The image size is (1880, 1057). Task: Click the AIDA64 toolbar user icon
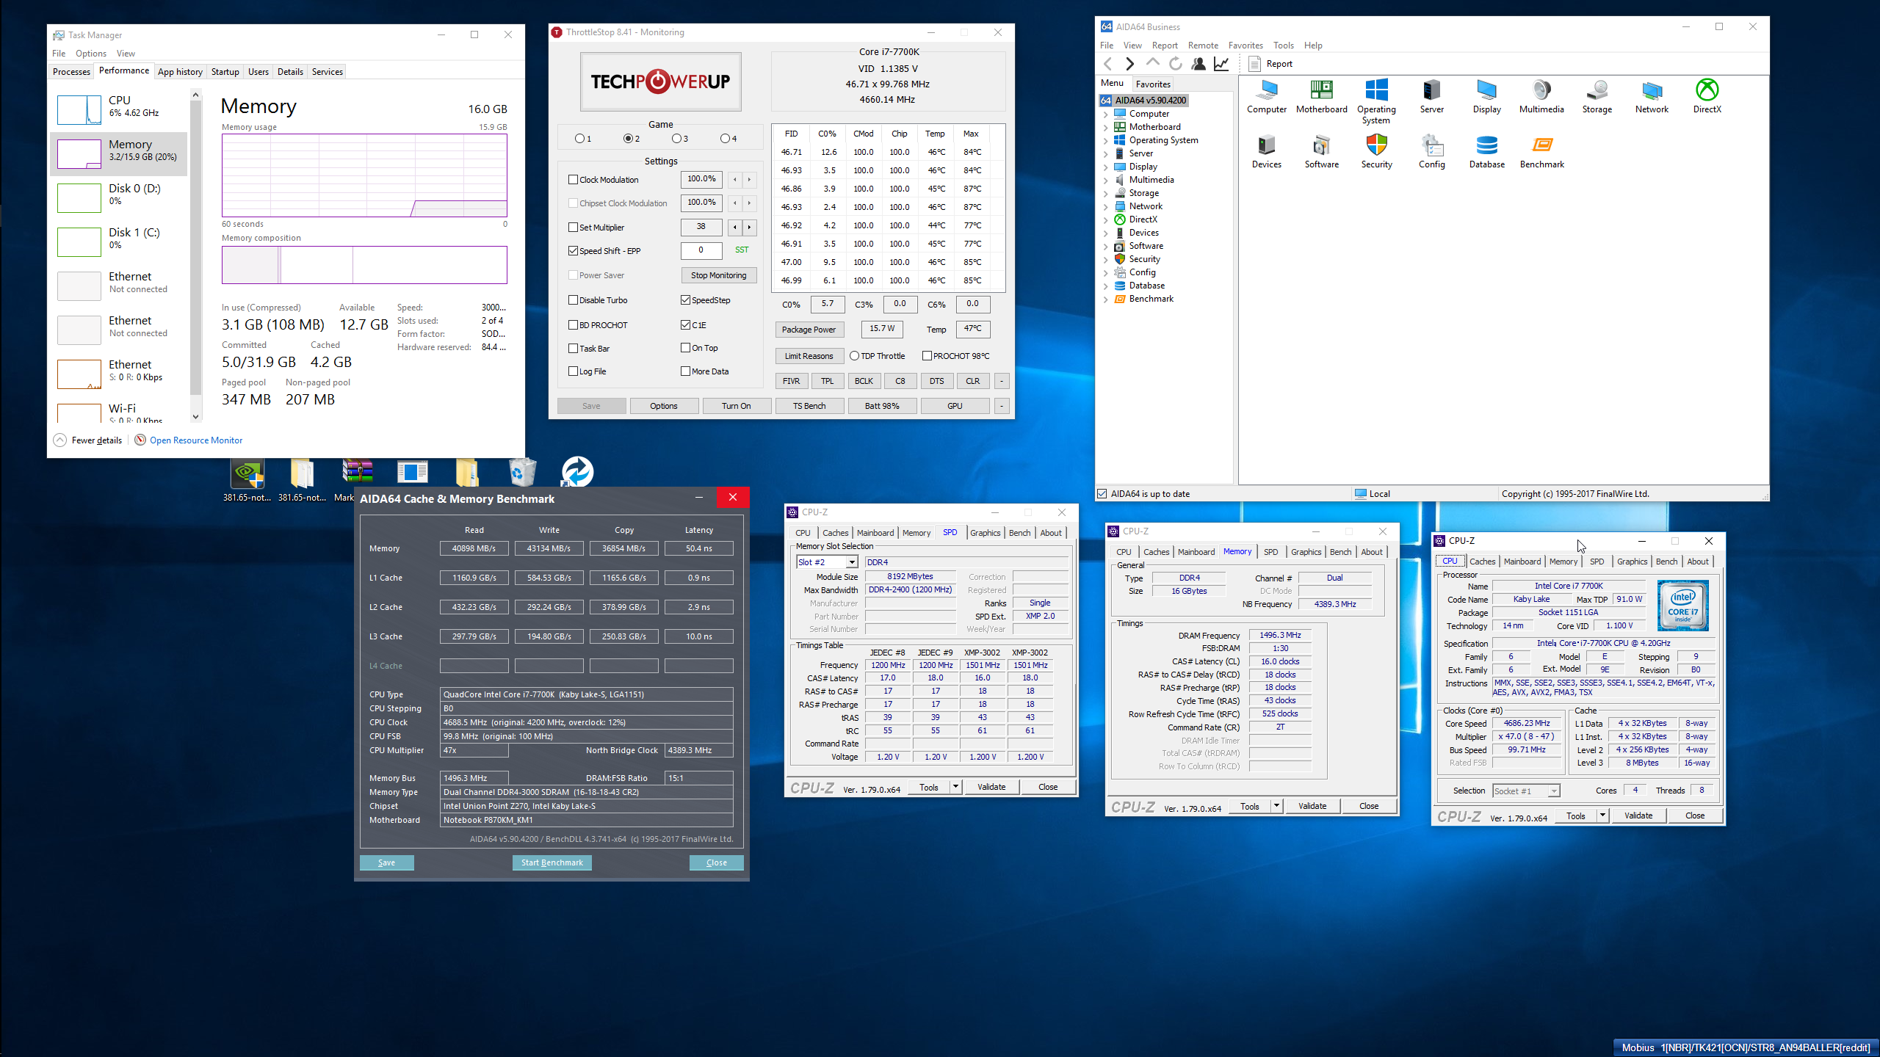click(x=1198, y=64)
